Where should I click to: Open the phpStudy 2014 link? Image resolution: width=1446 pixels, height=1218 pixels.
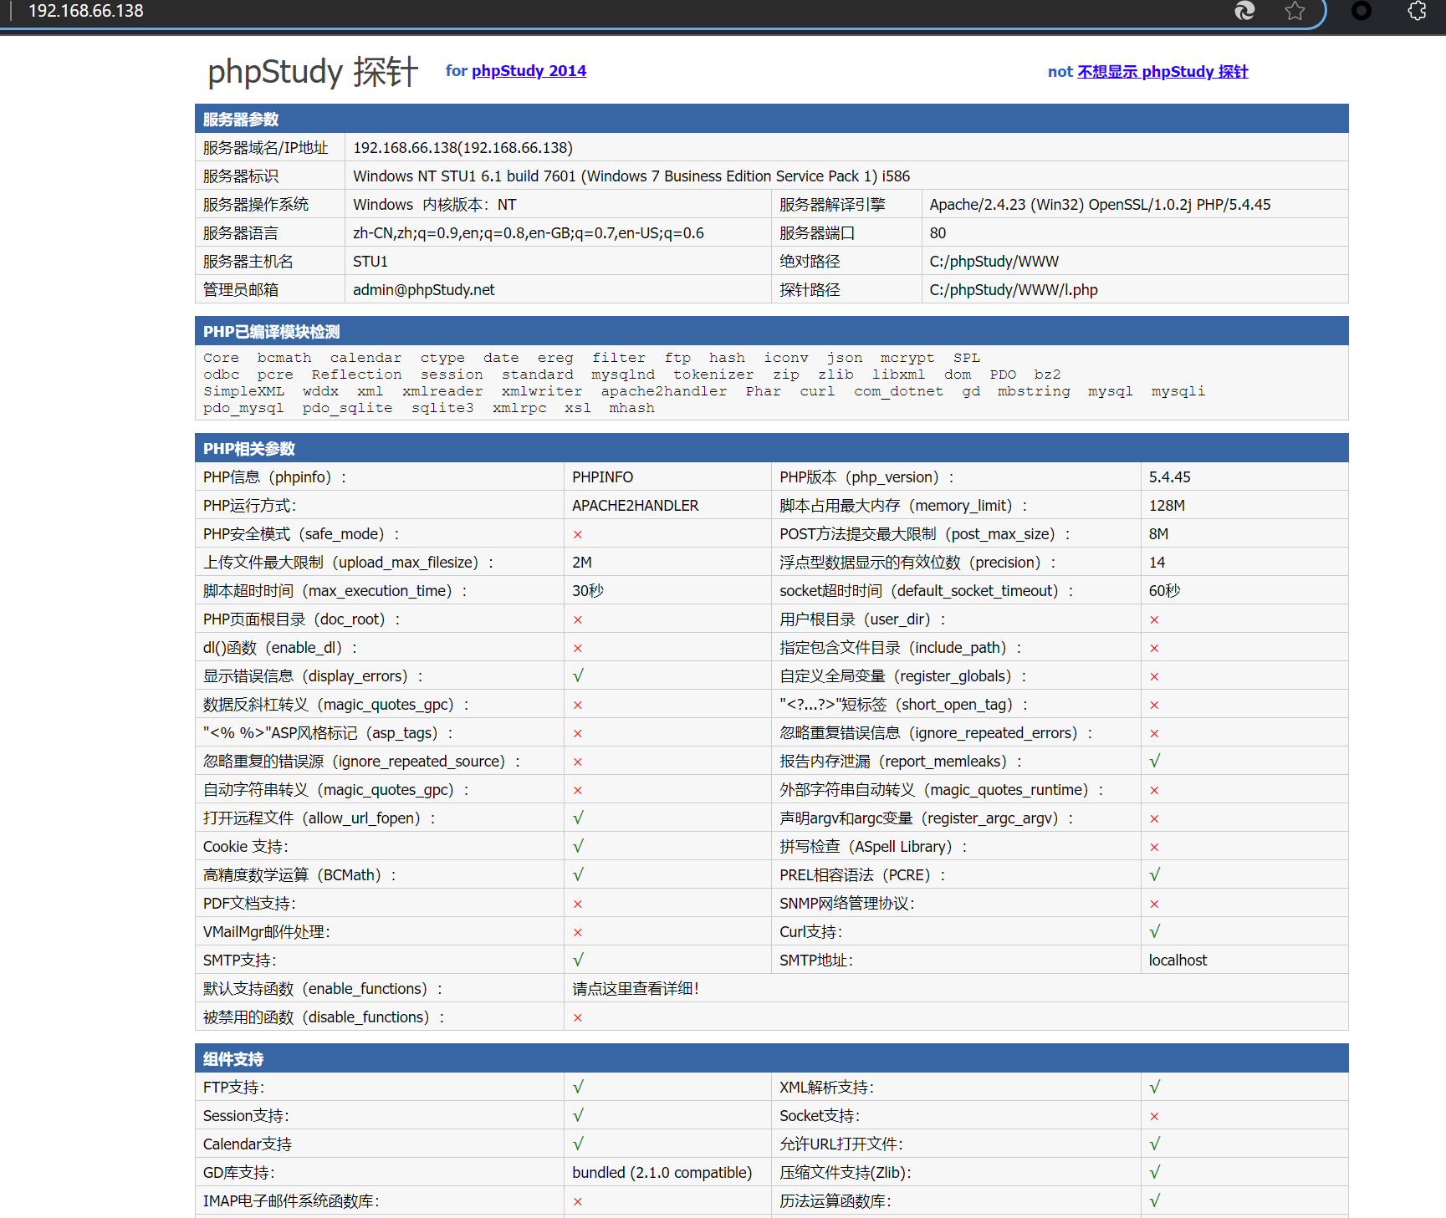tap(529, 71)
